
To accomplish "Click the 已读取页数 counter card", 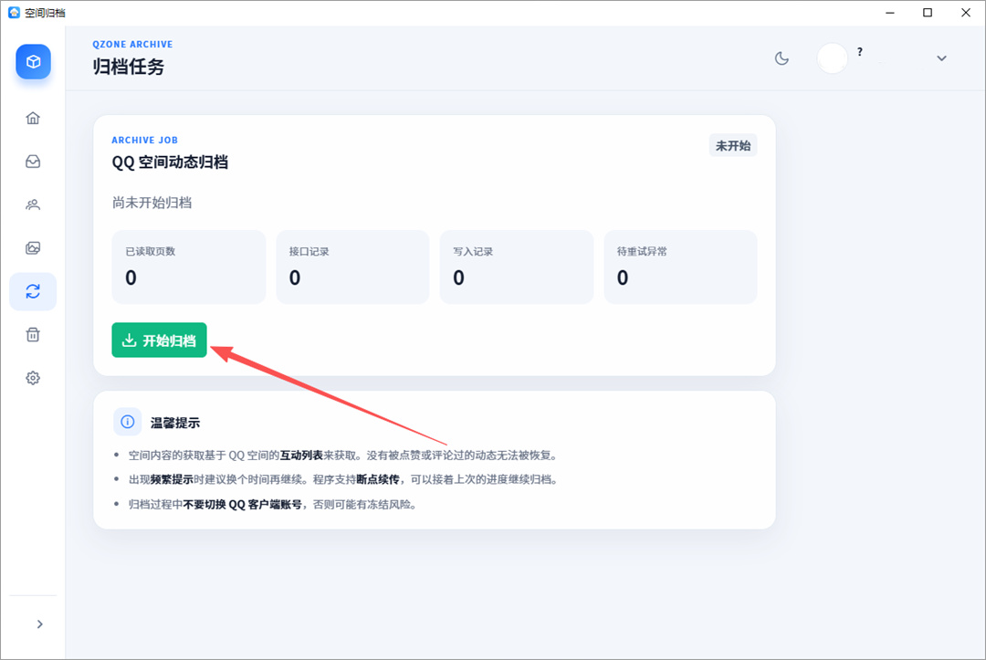I will 189,267.
